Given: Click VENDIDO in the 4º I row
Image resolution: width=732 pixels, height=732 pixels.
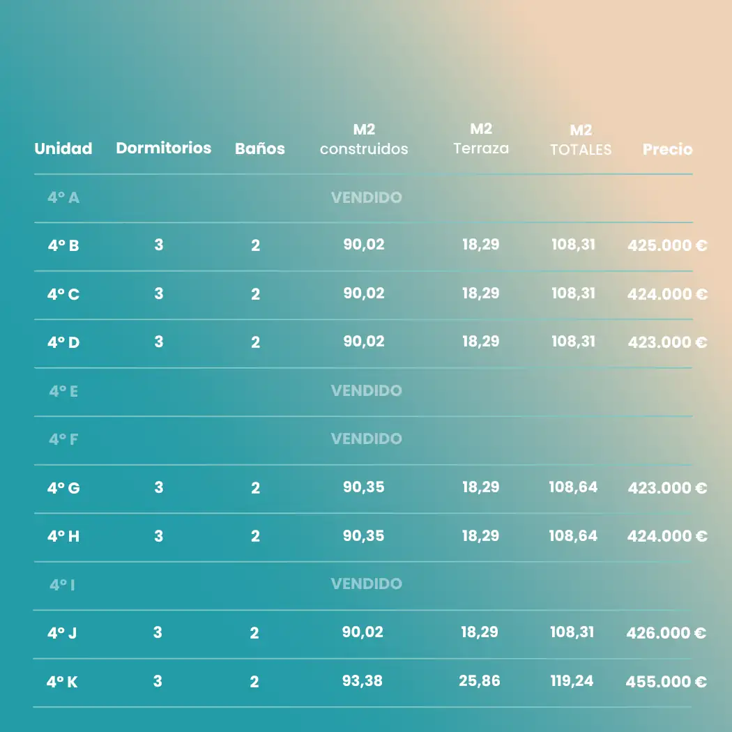Looking at the screenshot, I should click(x=367, y=584).
